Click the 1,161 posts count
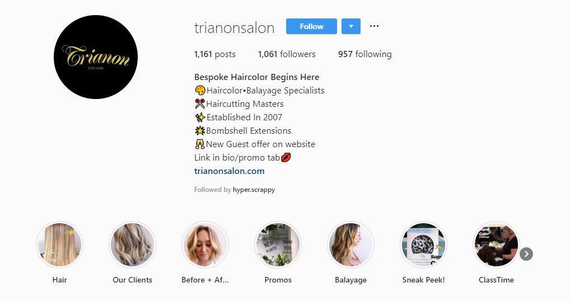 click(x=215, y=54)
